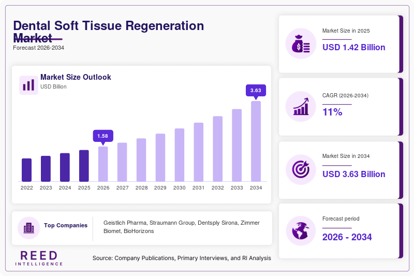
Task: Click the 'Top Companies' label
Action: 66,225
